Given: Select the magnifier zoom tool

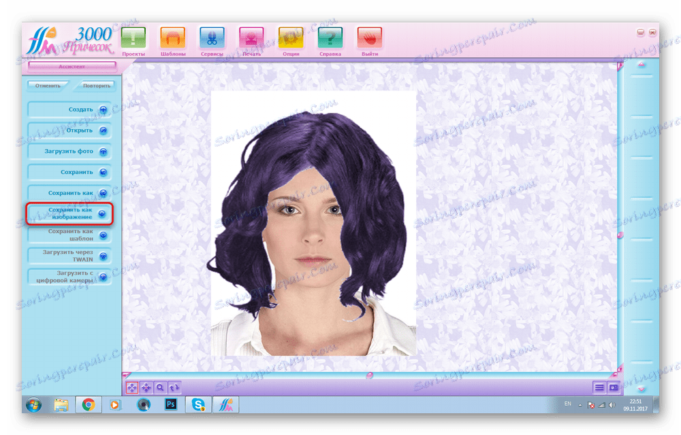Looking at the screenshot, I should pos(160,387).
